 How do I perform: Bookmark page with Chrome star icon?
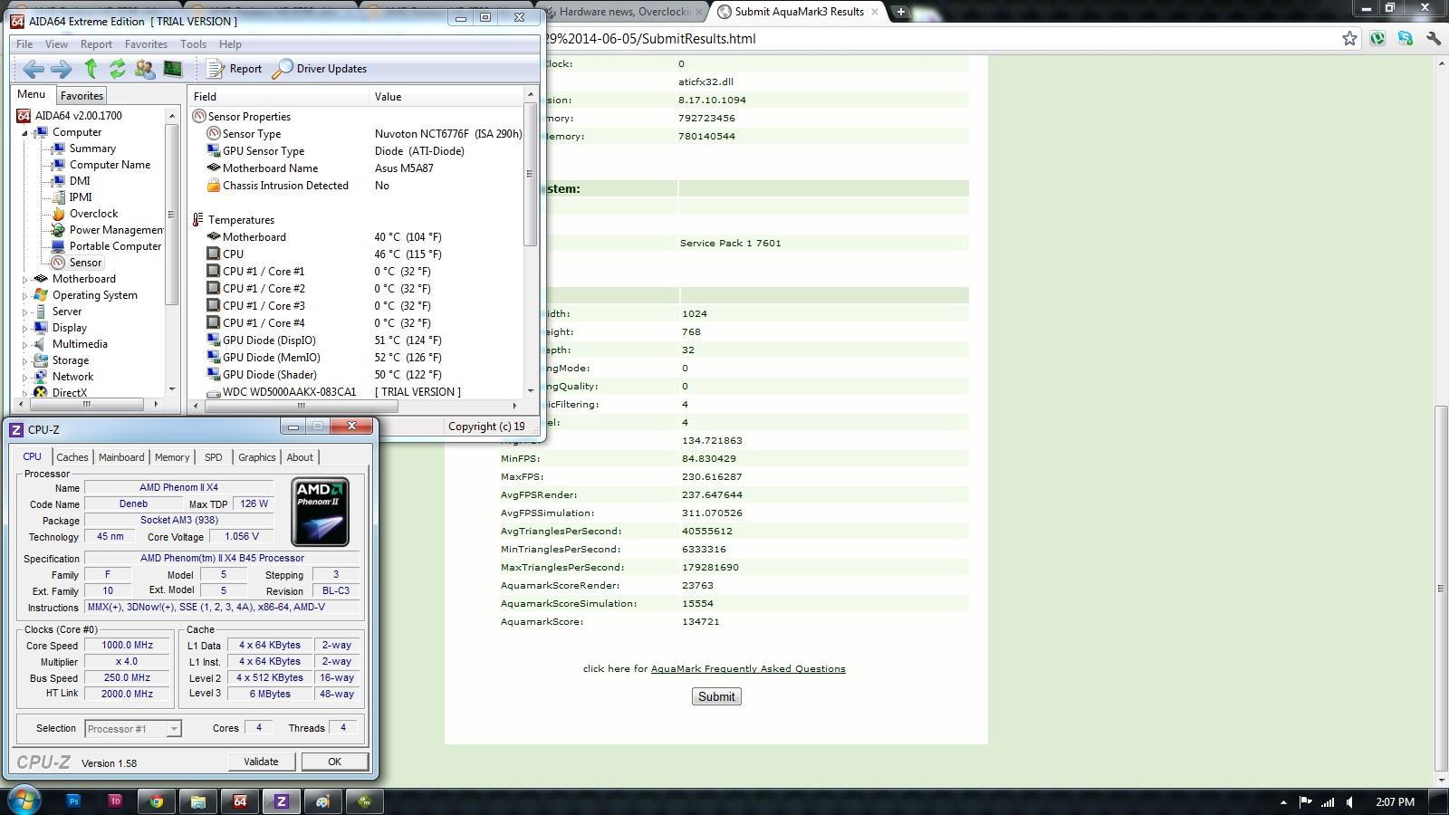(x=1349, y=38)
